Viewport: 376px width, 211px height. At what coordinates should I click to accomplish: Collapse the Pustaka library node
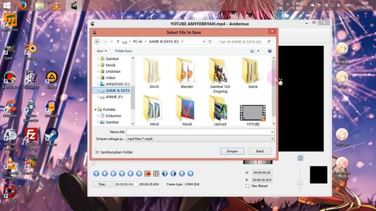[x=95, y=110]
